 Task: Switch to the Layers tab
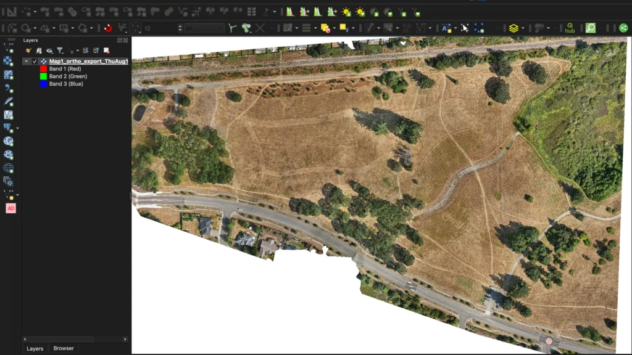(35, 349)
